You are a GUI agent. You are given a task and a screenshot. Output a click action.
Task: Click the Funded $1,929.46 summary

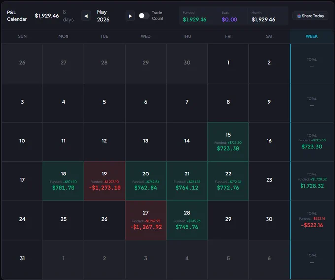coord(195,16)
